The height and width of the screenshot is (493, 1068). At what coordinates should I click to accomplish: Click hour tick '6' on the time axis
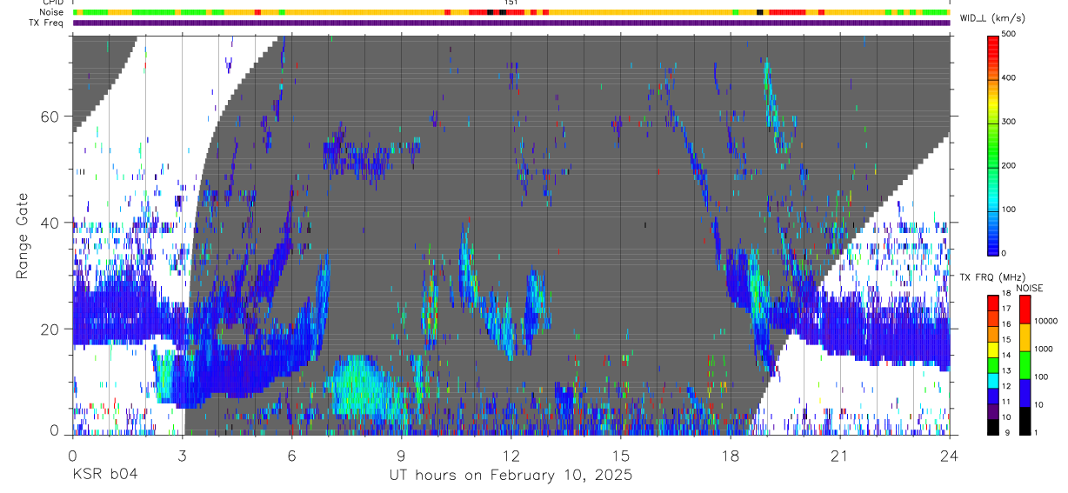(x=292, y=456)
